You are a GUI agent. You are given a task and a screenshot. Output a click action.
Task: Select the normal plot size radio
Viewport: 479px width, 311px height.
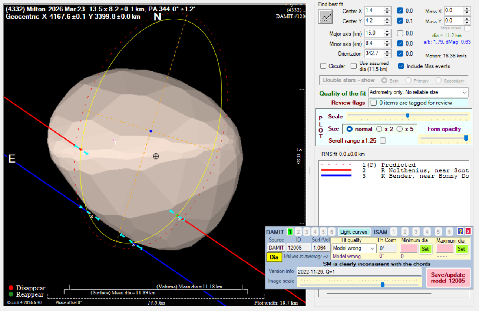(x=349, y=129)
